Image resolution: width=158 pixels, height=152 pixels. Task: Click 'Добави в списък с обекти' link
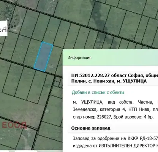click(x=98, y=92)
